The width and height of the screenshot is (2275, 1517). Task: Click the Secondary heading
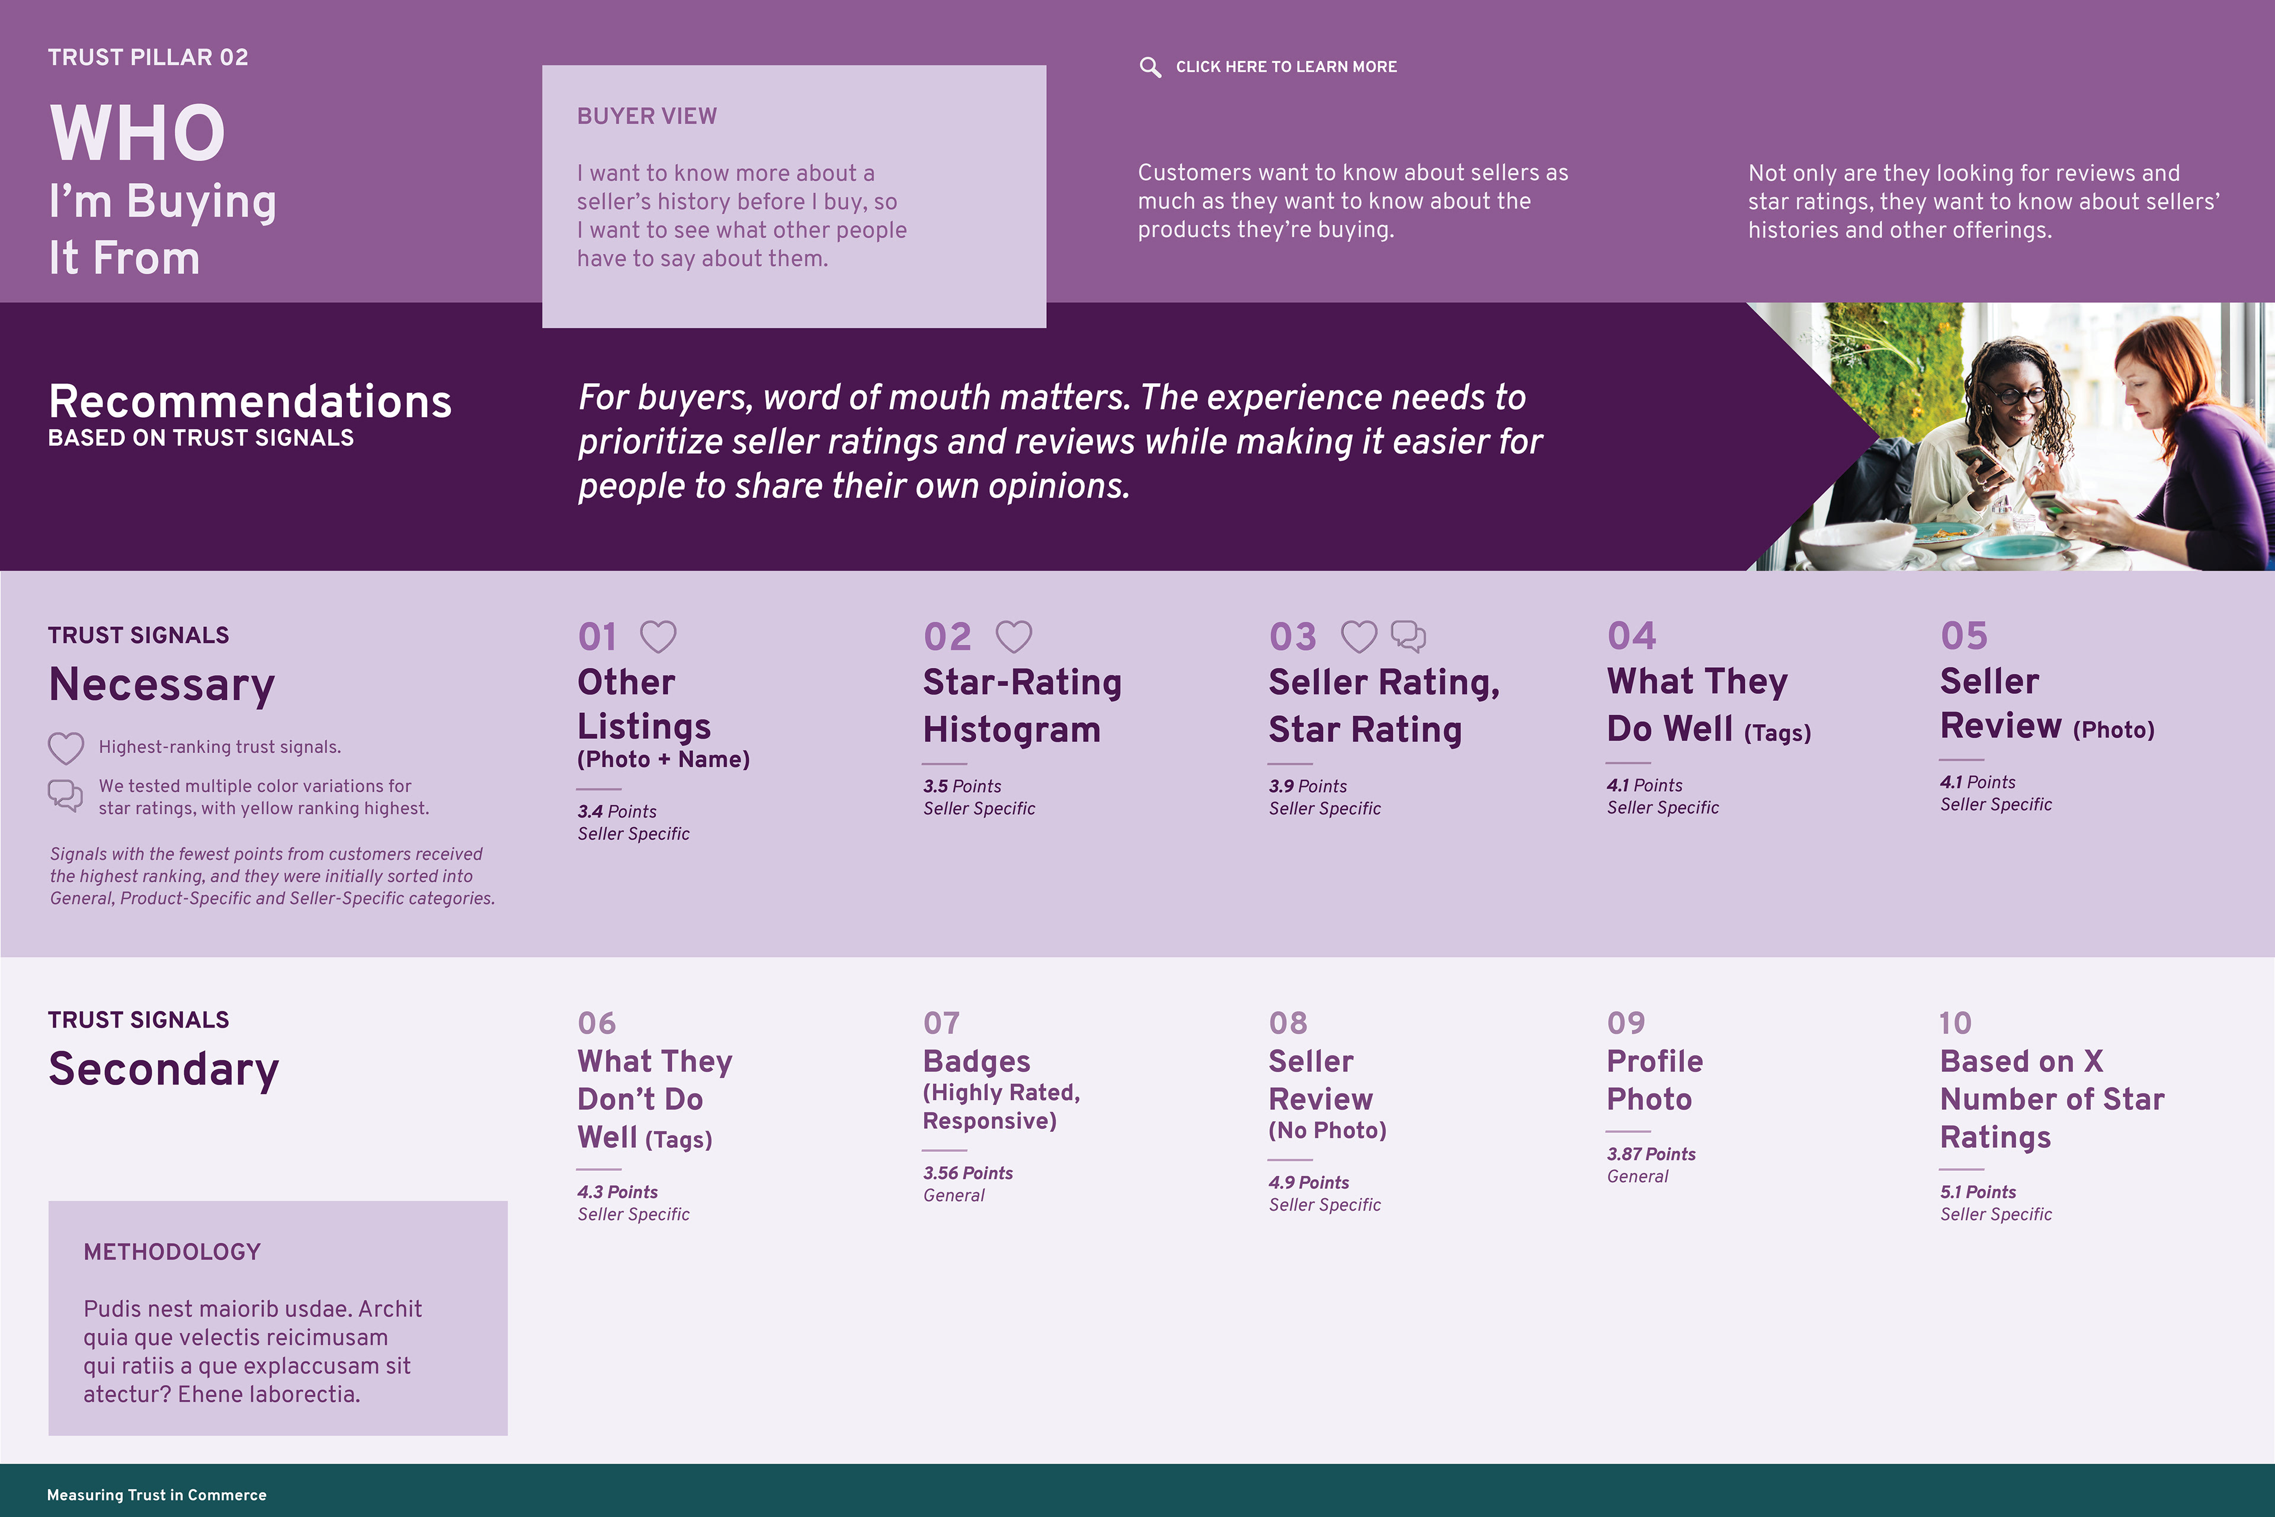[164, 1069]
